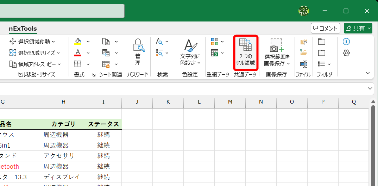Apply the red font color A
Screen dimensions: 378x186
[78, 52]
